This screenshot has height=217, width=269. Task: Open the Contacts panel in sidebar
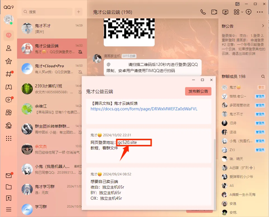8,49
